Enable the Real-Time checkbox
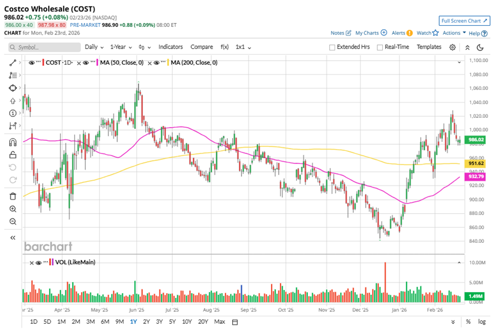 tap(380, 47)
